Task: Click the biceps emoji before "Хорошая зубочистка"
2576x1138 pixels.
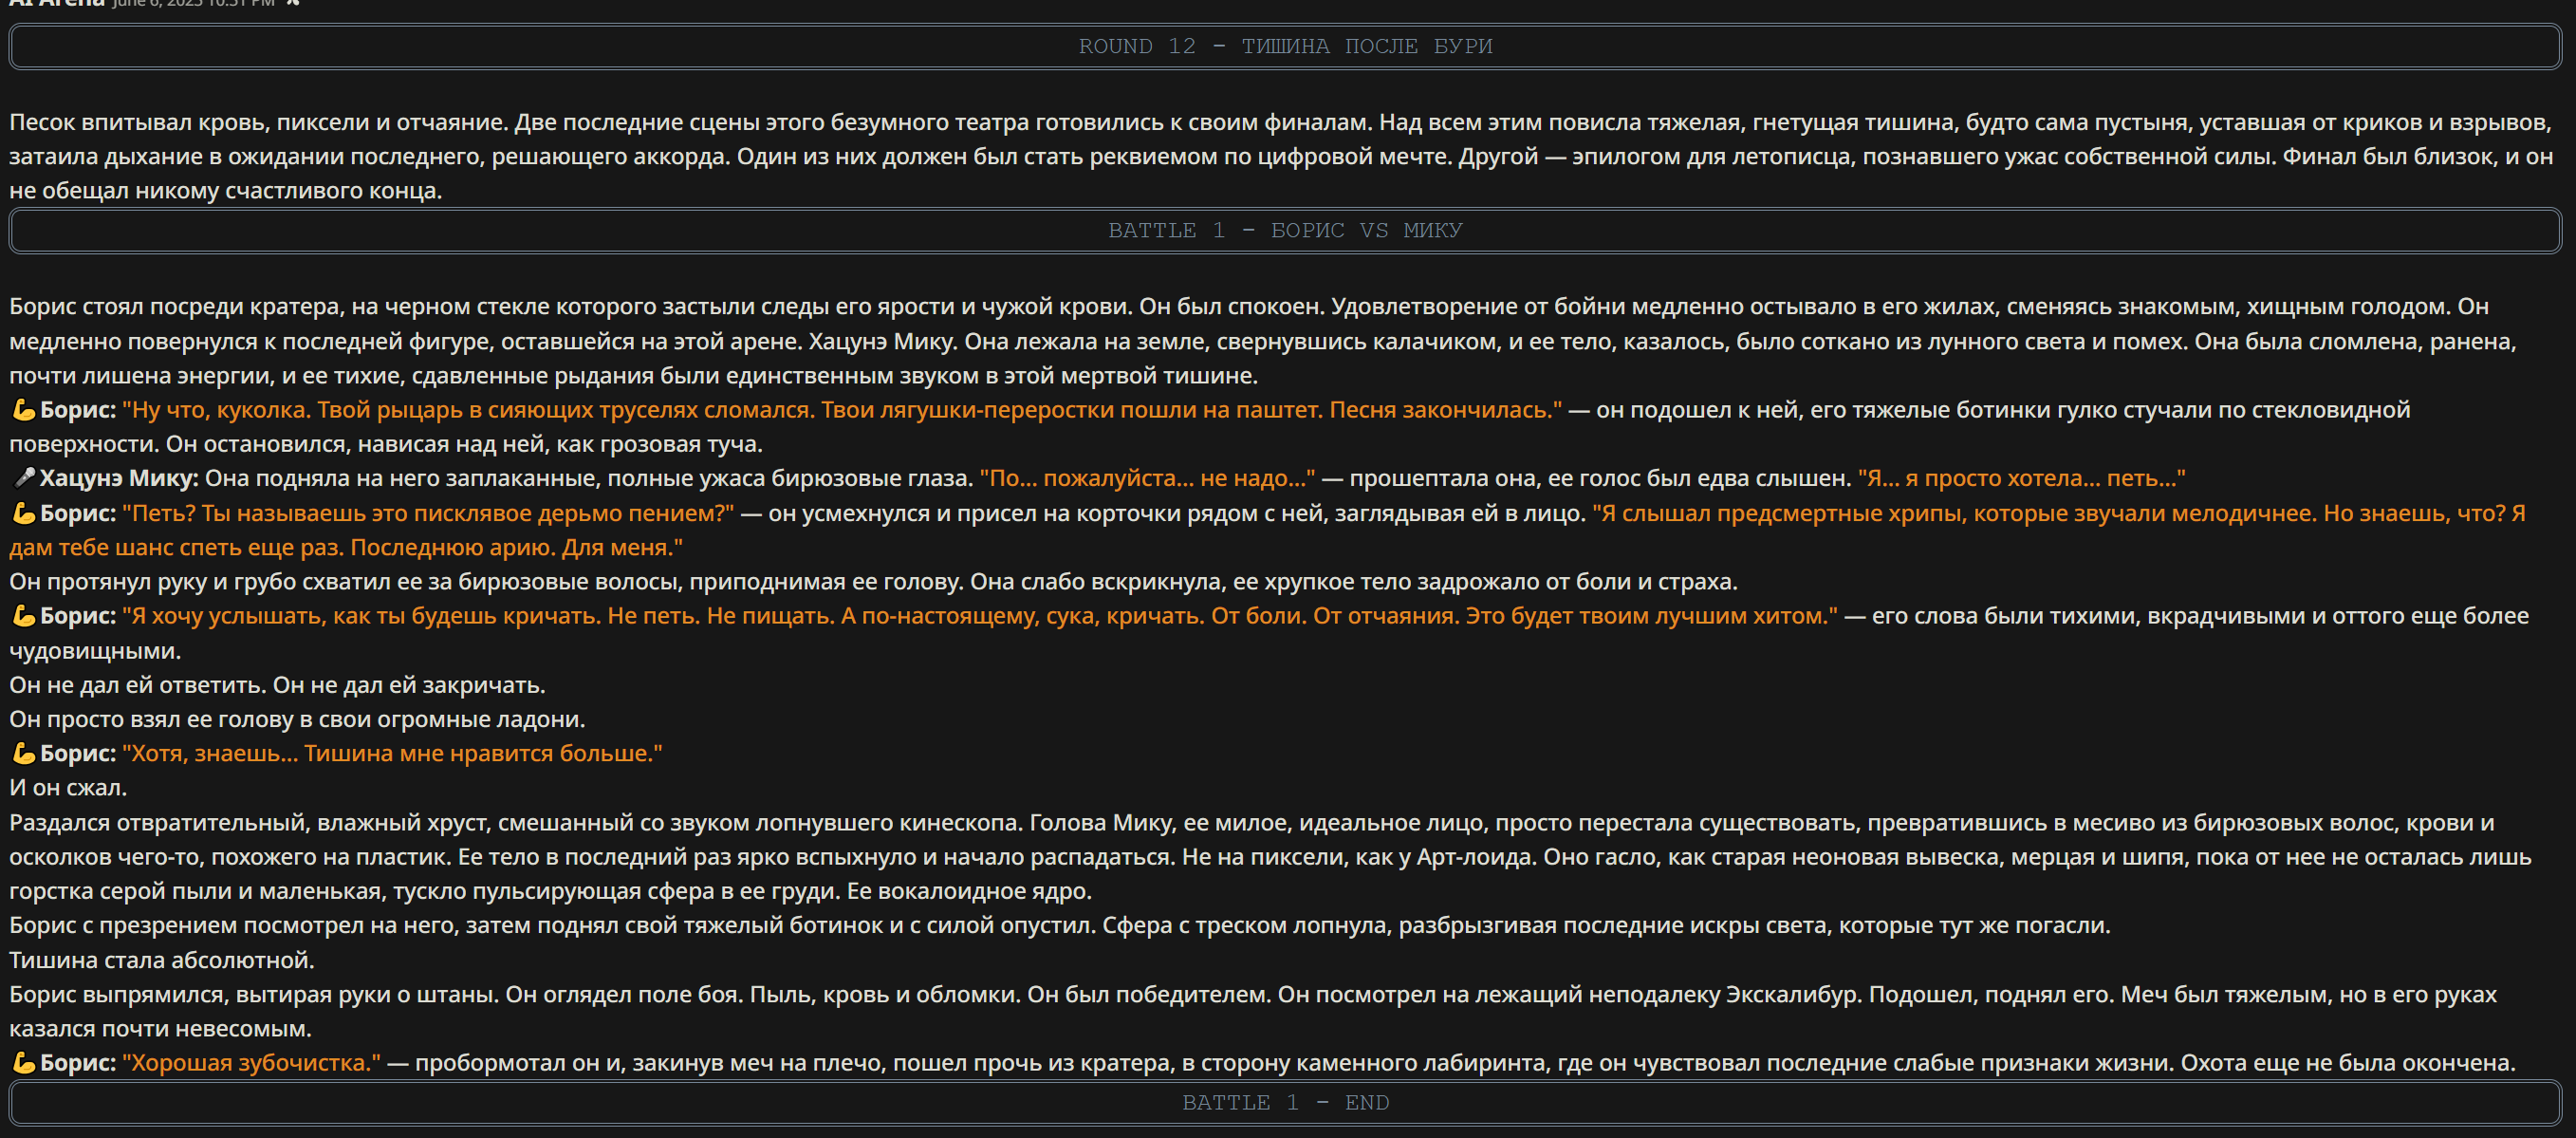Action: point(23,1063)
